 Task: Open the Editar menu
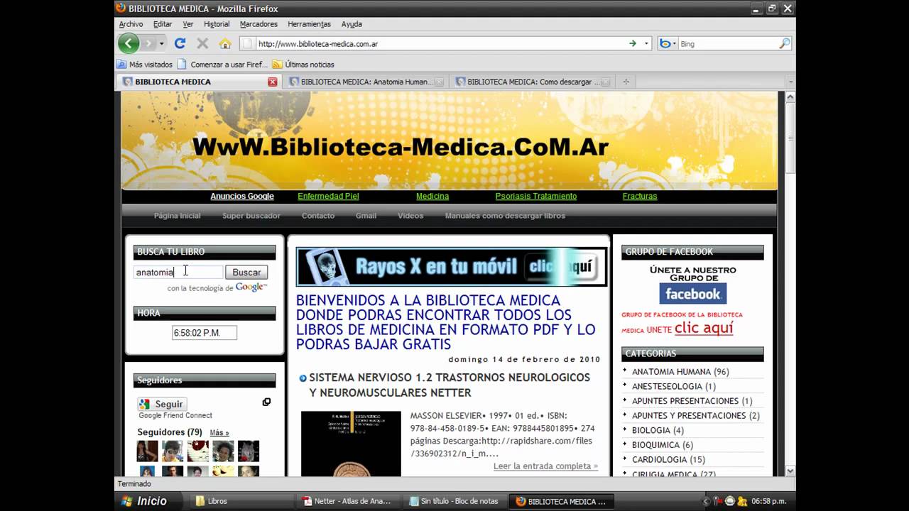[163, 24]
